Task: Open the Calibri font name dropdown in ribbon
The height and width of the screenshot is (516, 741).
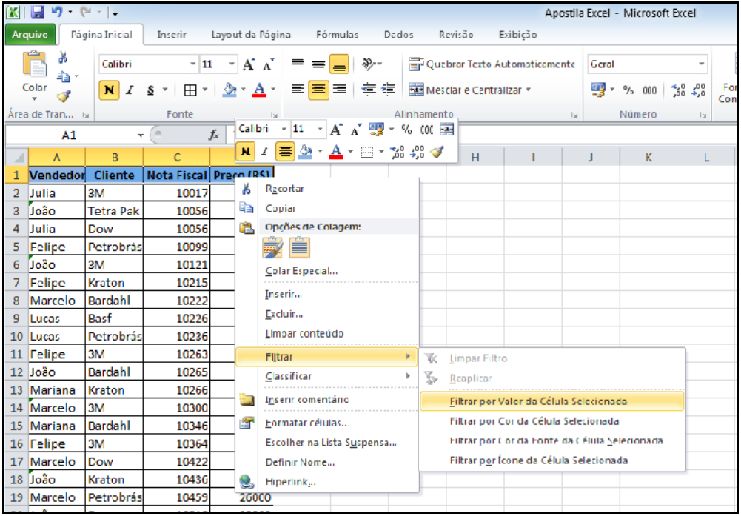Action: (x=193, y=65)
